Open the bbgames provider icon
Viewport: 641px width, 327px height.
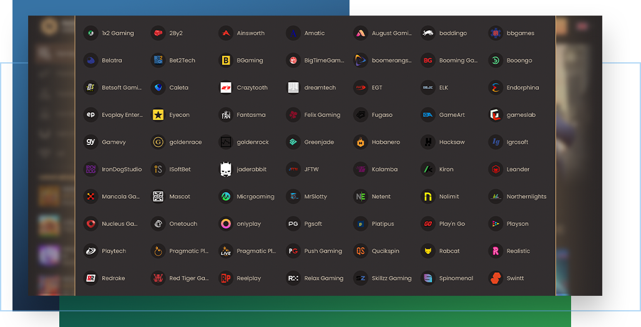click(x=496, y=33)
